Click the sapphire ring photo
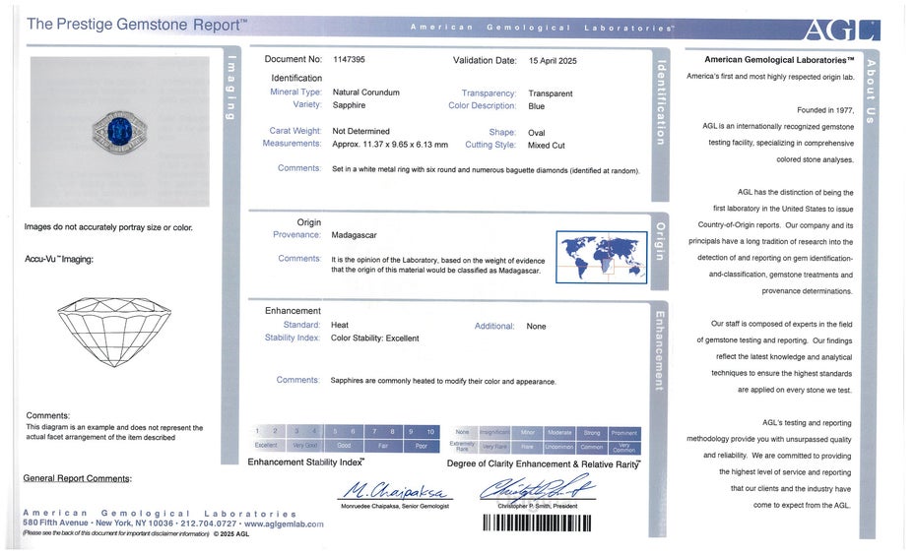914x554 pixels. coord(119,130)
